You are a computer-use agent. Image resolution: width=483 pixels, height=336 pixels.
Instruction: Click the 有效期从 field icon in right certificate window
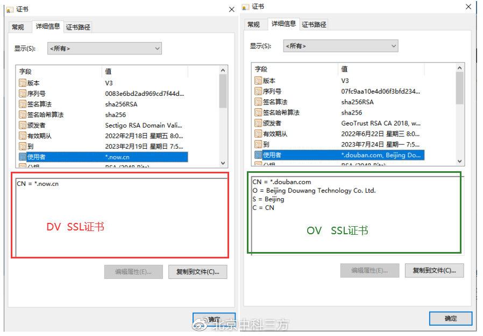(258, 134)
